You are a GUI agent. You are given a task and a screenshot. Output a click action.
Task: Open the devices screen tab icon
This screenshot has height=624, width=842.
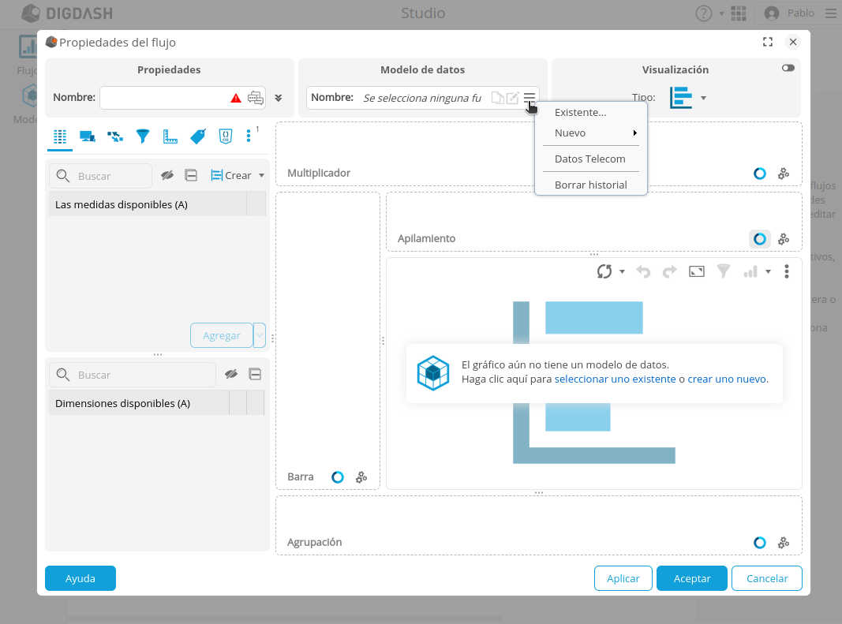pos(88,136)
